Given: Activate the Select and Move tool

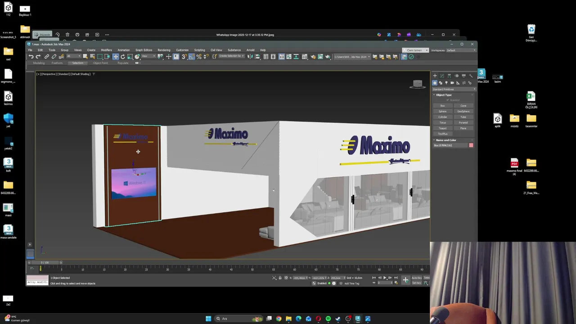Looking at the screenshot, I should pyautogui.click(x=116, y=56).
